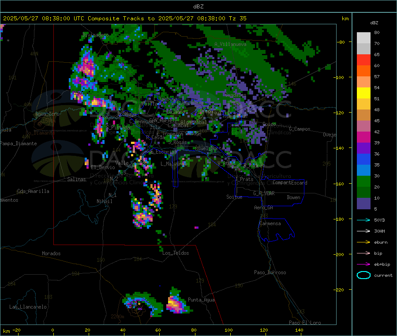Click the Pampa_Diamante location label
The width and height of the screenshot is (397, 336).
tap(19, 143)
